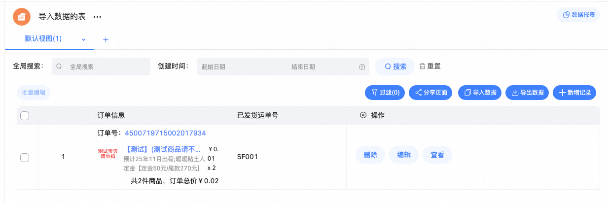Click the settings icon in 操作 column header
Viewport: 608px width, 202px height.
(363, 115)
